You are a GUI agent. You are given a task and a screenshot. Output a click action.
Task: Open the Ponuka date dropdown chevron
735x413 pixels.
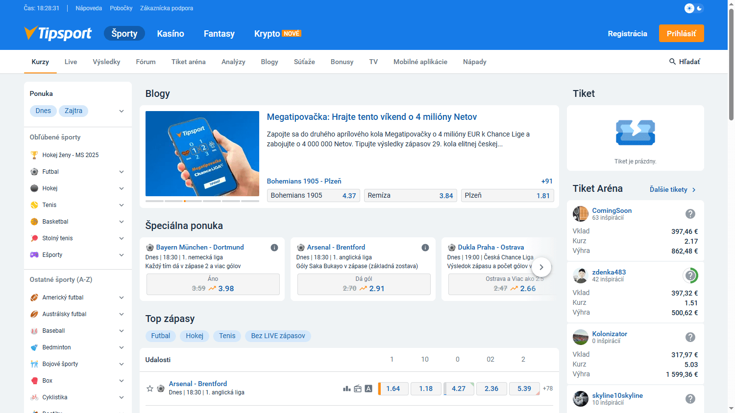122,111
